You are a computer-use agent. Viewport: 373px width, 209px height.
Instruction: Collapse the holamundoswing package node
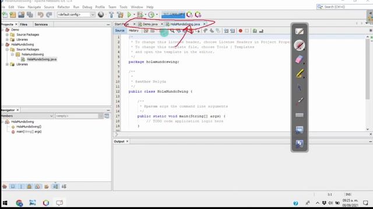[x=12, y=55]
